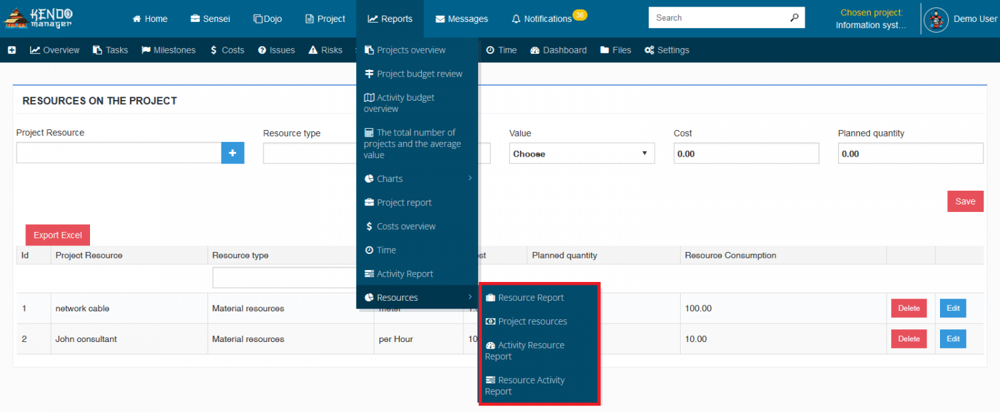This screenshot has height=412, width=1000.
Task: Add project resource with blue plus button
Action: pyautogui.click(x=233, y=153)
